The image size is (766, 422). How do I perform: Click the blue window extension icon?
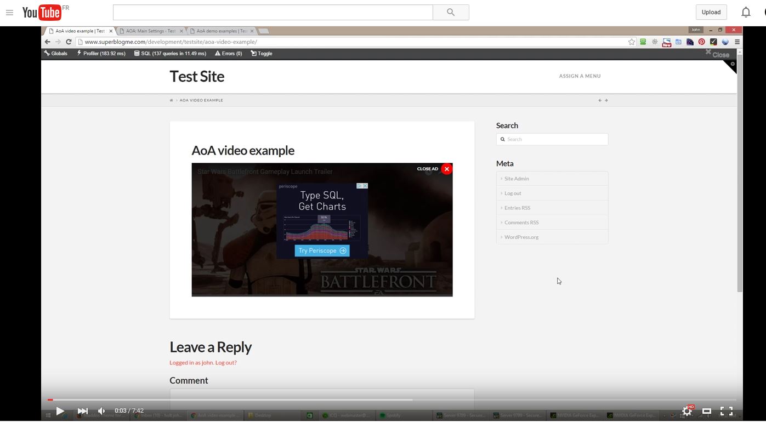[678, 42]
